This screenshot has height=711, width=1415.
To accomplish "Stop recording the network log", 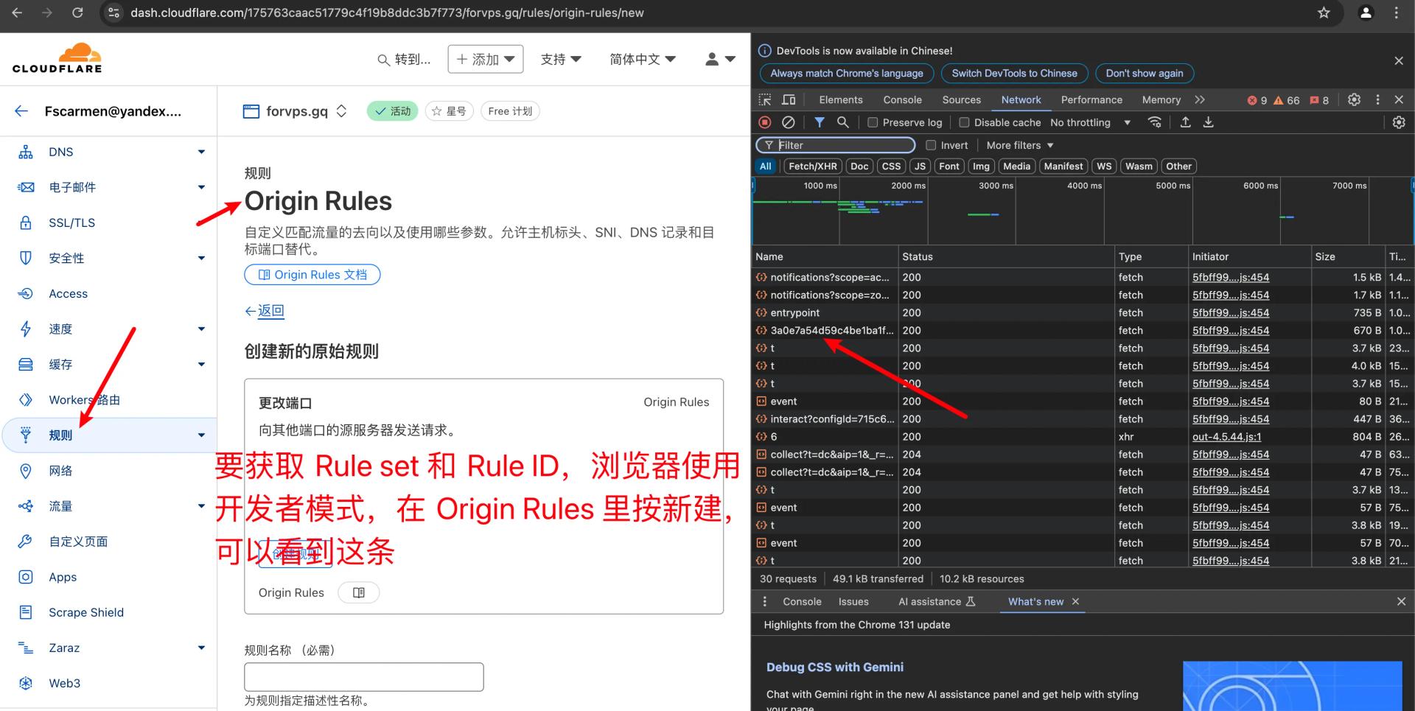I will pos(765,122).
